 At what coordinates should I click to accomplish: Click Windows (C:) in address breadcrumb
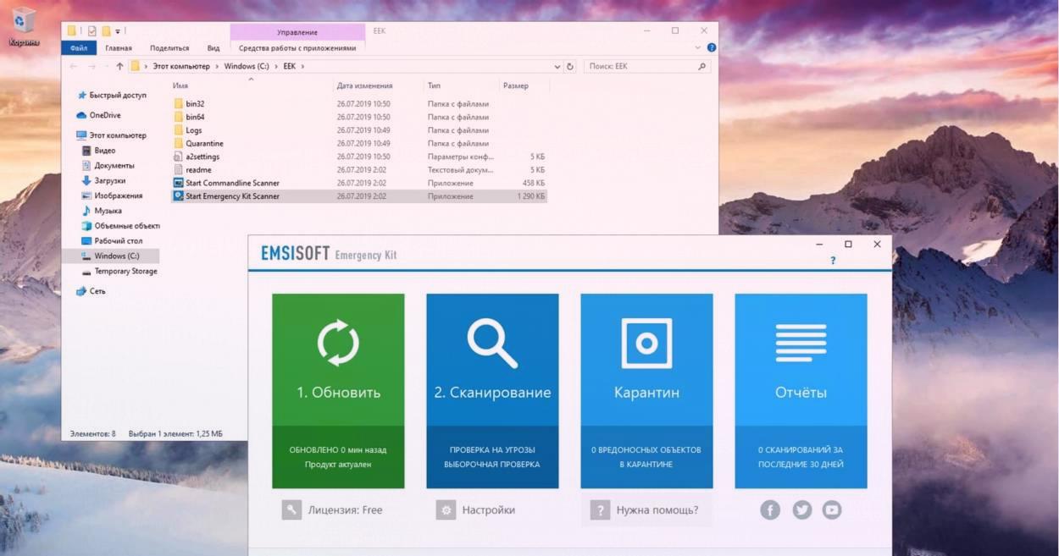click(247, 66)
